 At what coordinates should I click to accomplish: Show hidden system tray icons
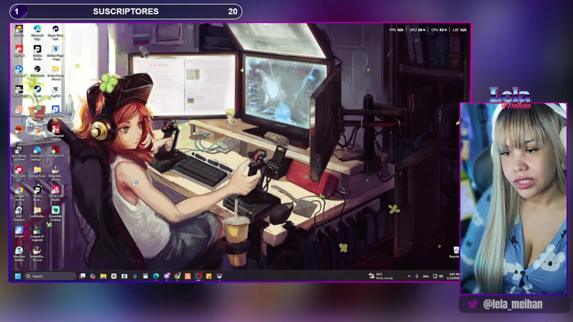point(409,276)
